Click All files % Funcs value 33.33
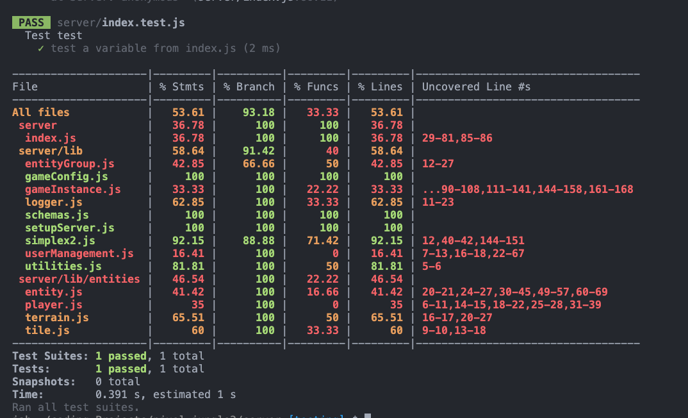This screenshot has height=418, width=688. click(322, 112)
